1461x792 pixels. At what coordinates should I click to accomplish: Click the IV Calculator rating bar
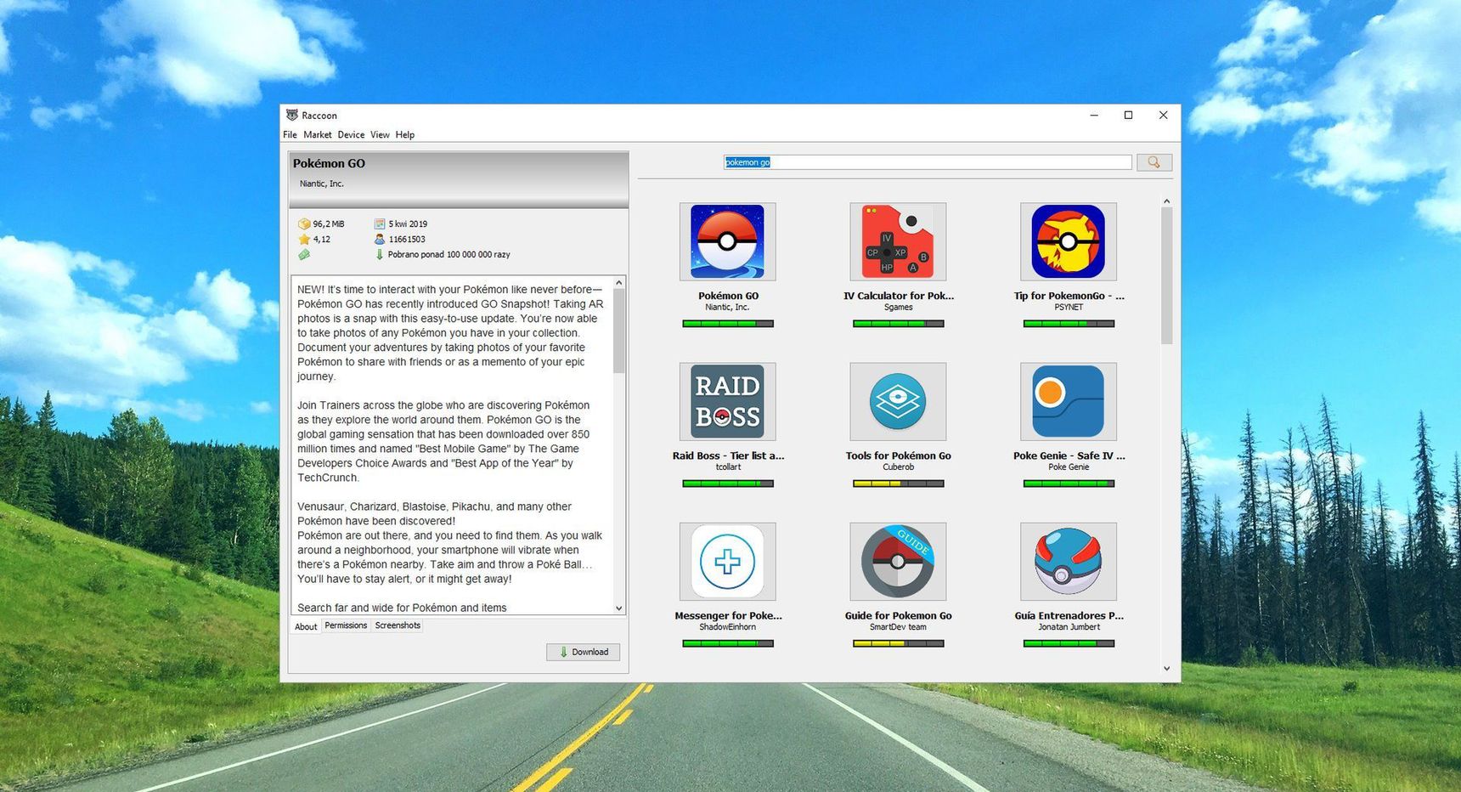point(898,324)
